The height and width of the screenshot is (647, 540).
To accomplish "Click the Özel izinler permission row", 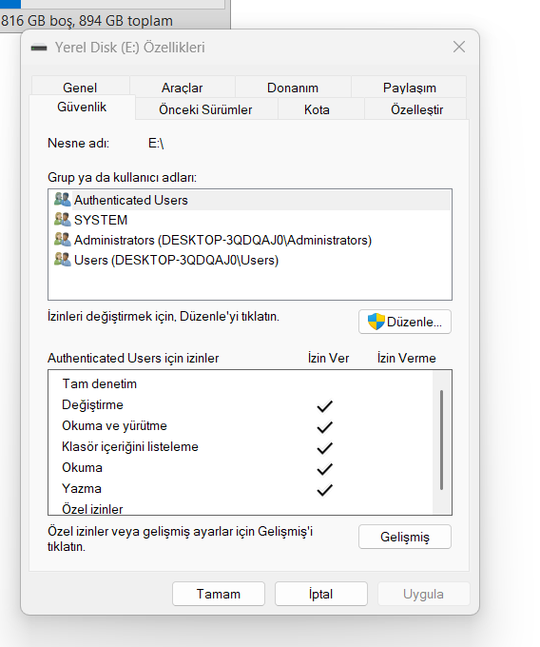I will pyautogui.click(x=241, y=508).
